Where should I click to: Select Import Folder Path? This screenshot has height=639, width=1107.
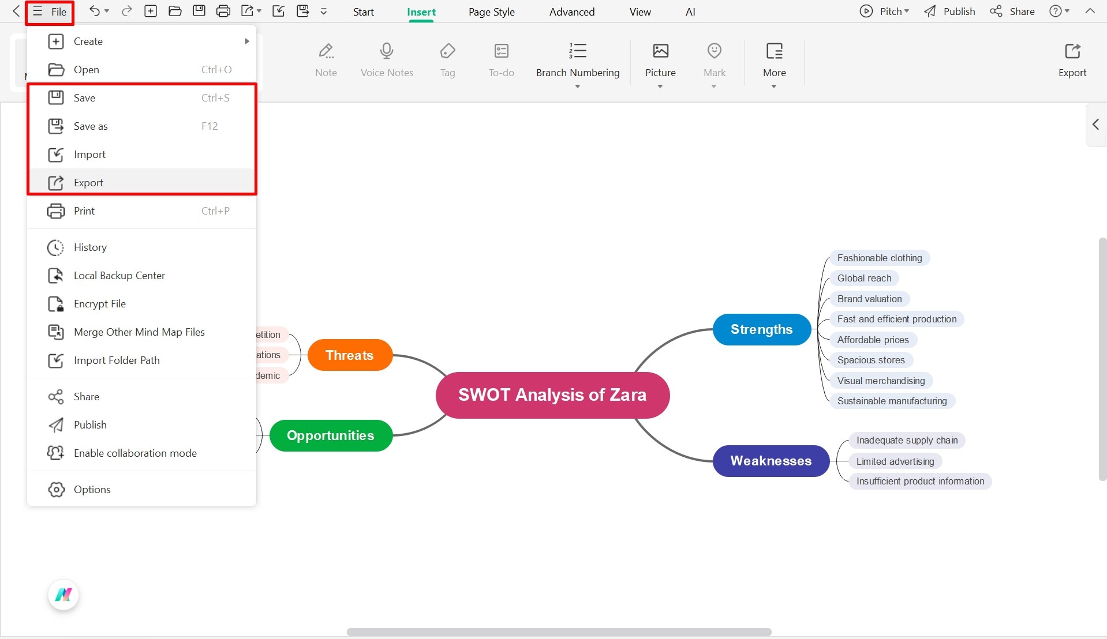coord(141,360)
